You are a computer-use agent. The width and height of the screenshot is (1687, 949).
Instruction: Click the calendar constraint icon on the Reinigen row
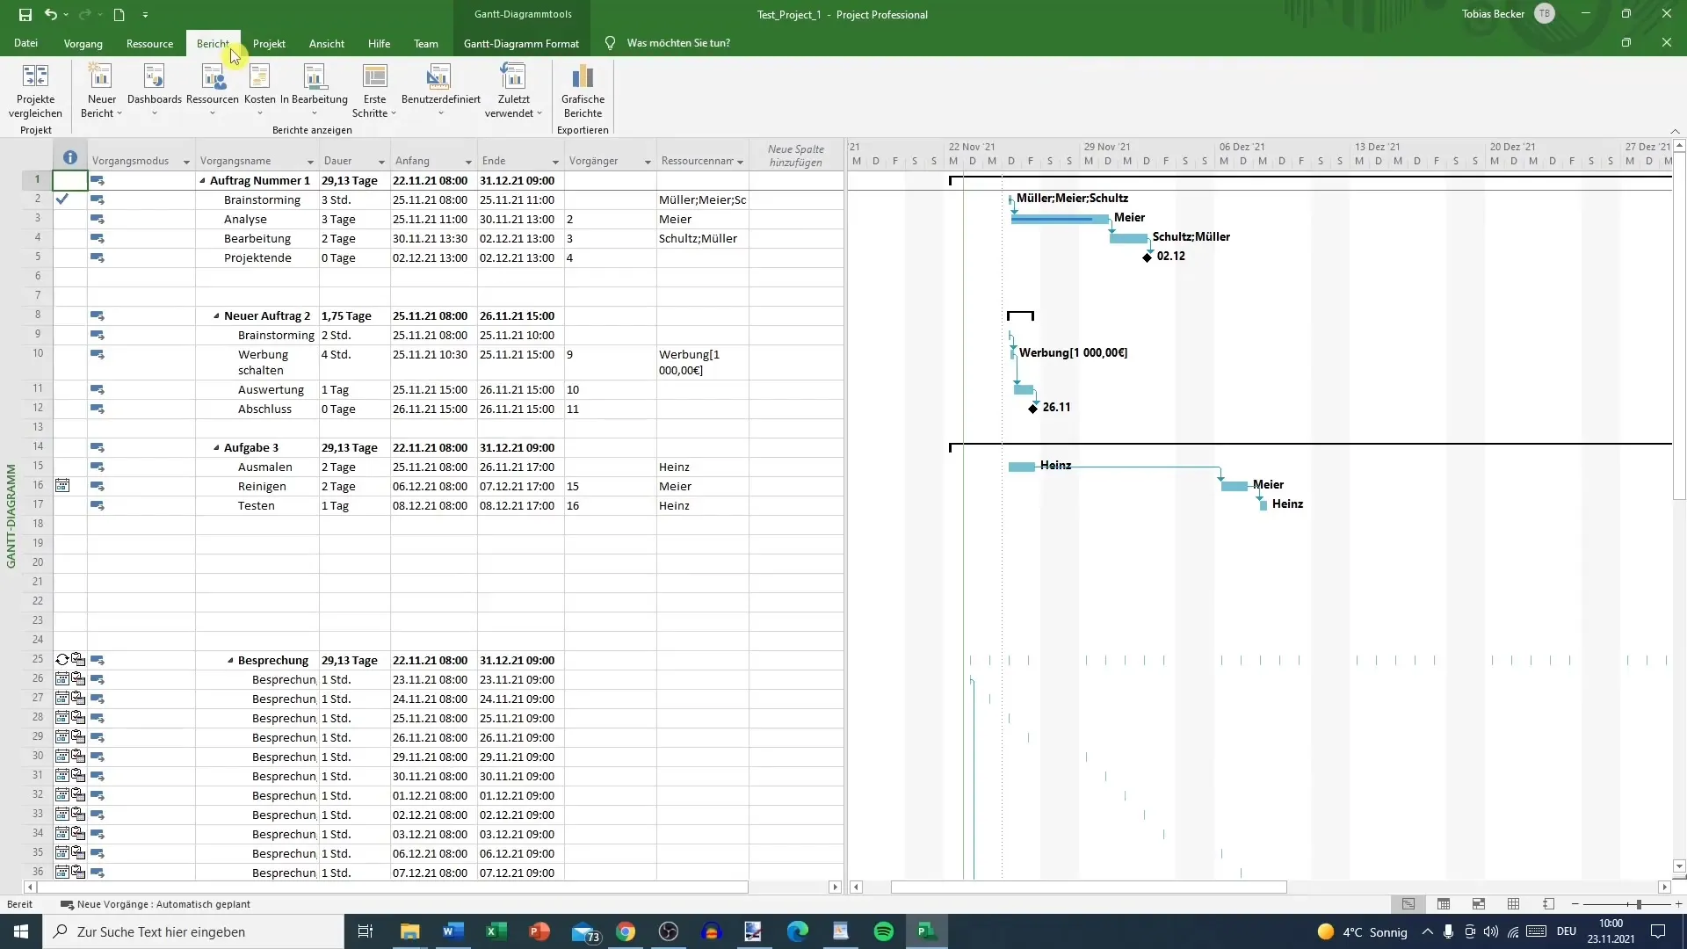pos(62,485)
